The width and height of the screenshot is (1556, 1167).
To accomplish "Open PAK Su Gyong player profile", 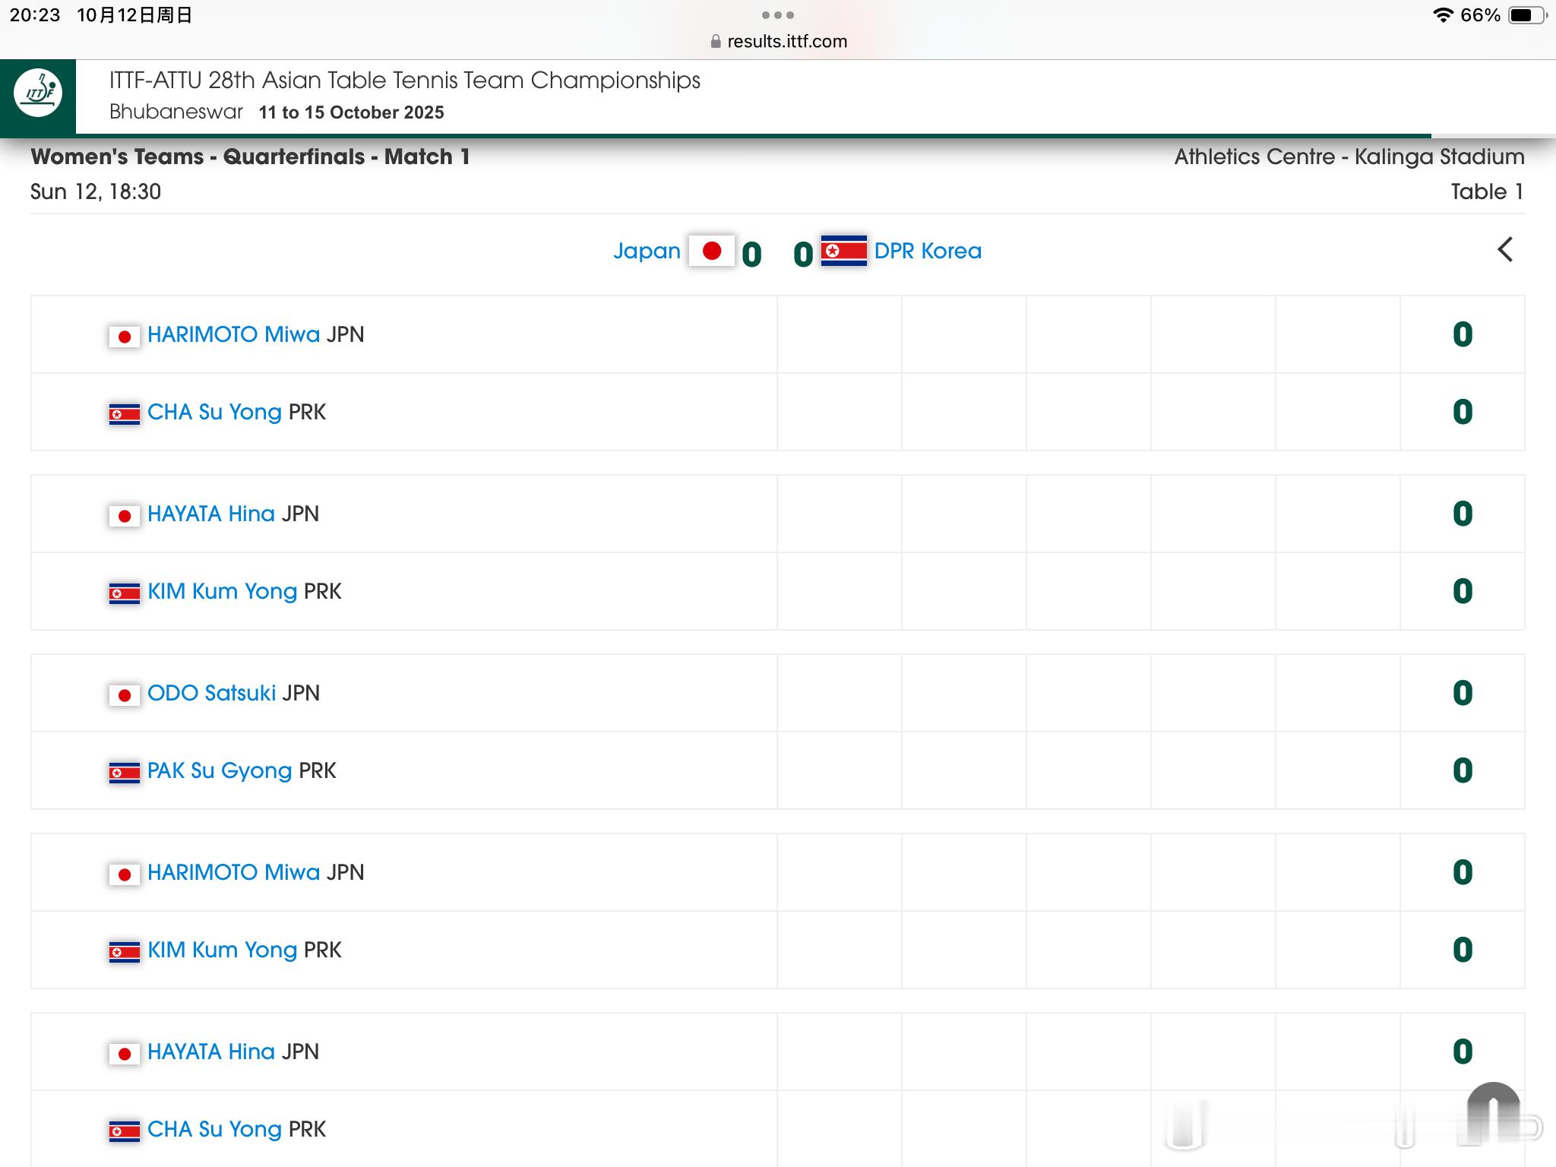I will pos(219,770).
